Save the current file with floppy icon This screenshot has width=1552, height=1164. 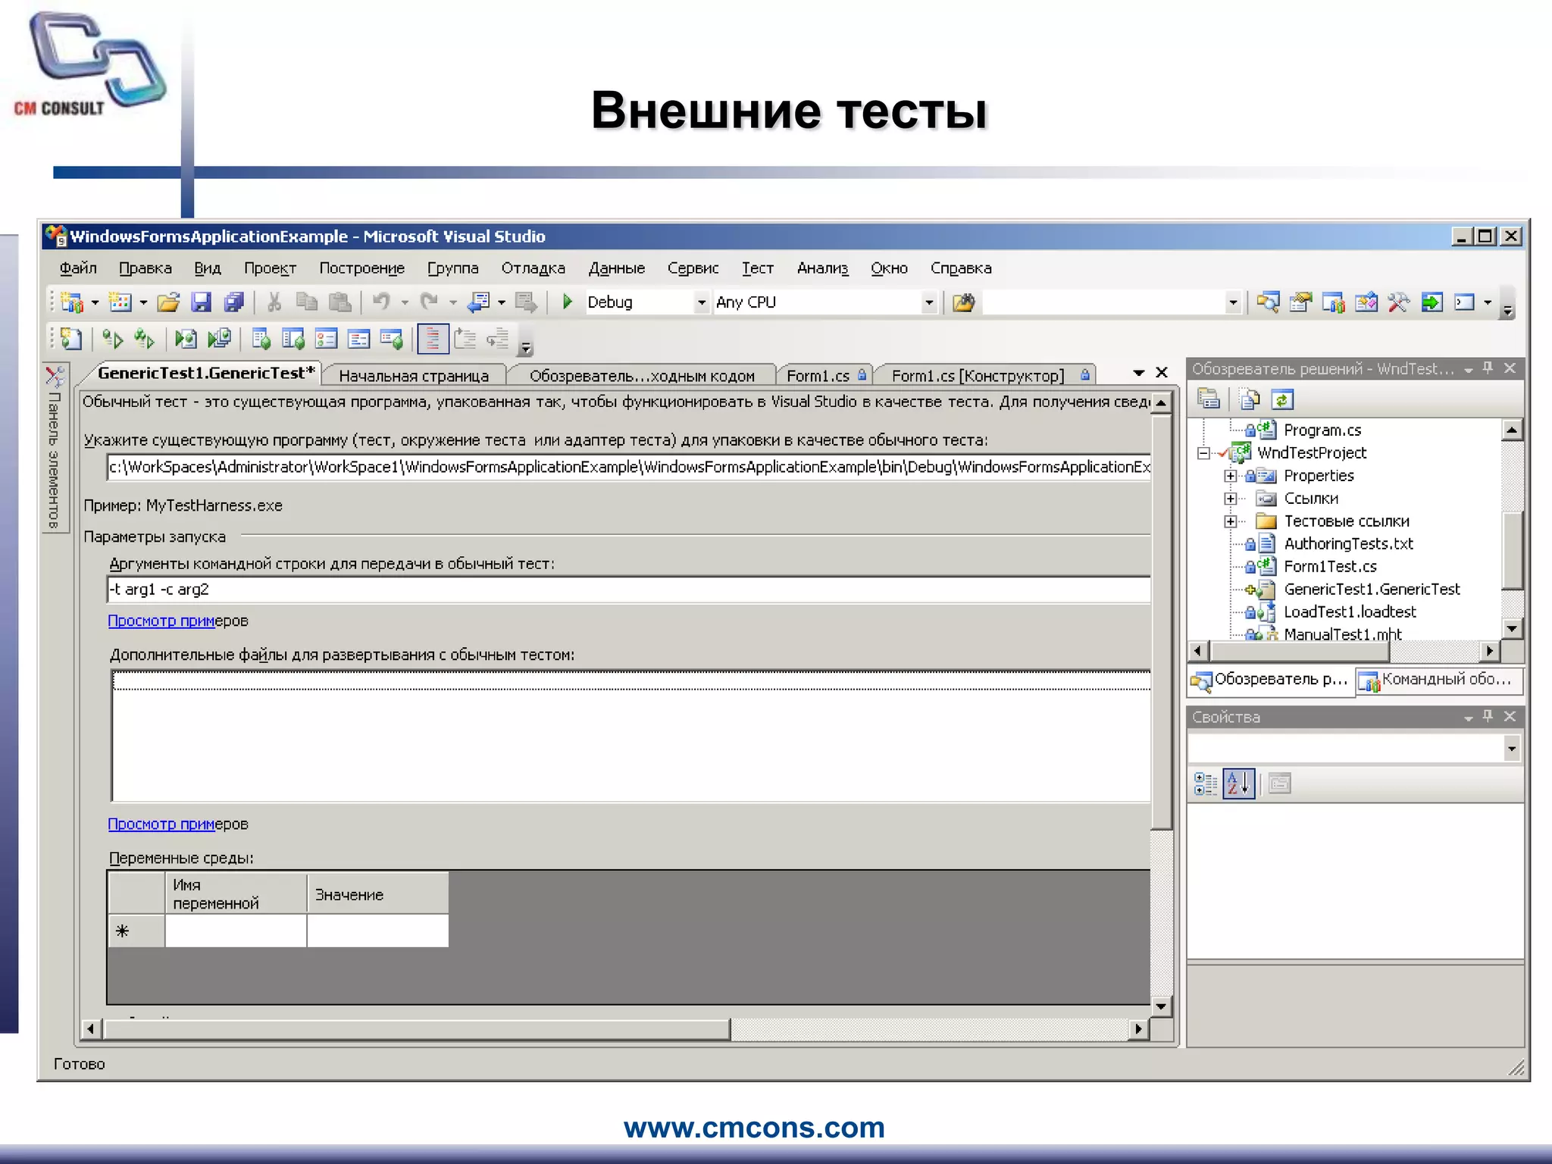point(201,302)
